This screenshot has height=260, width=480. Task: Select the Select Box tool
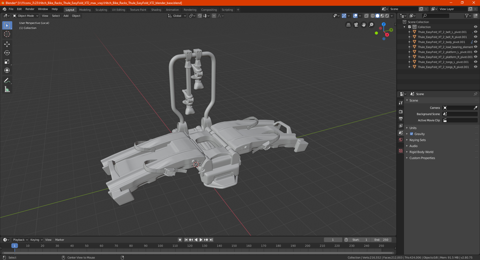(7, 25)
